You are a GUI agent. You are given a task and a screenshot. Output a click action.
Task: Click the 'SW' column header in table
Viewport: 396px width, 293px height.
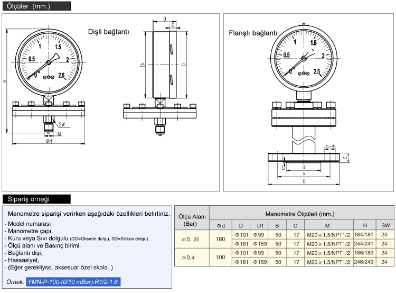click(x=385, y=225)
